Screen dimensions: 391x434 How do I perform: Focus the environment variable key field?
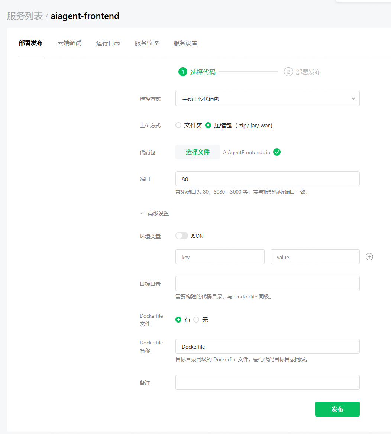(x=220, y=257)
